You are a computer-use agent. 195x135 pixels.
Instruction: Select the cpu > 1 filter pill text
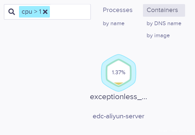click(x=31, y=12)
